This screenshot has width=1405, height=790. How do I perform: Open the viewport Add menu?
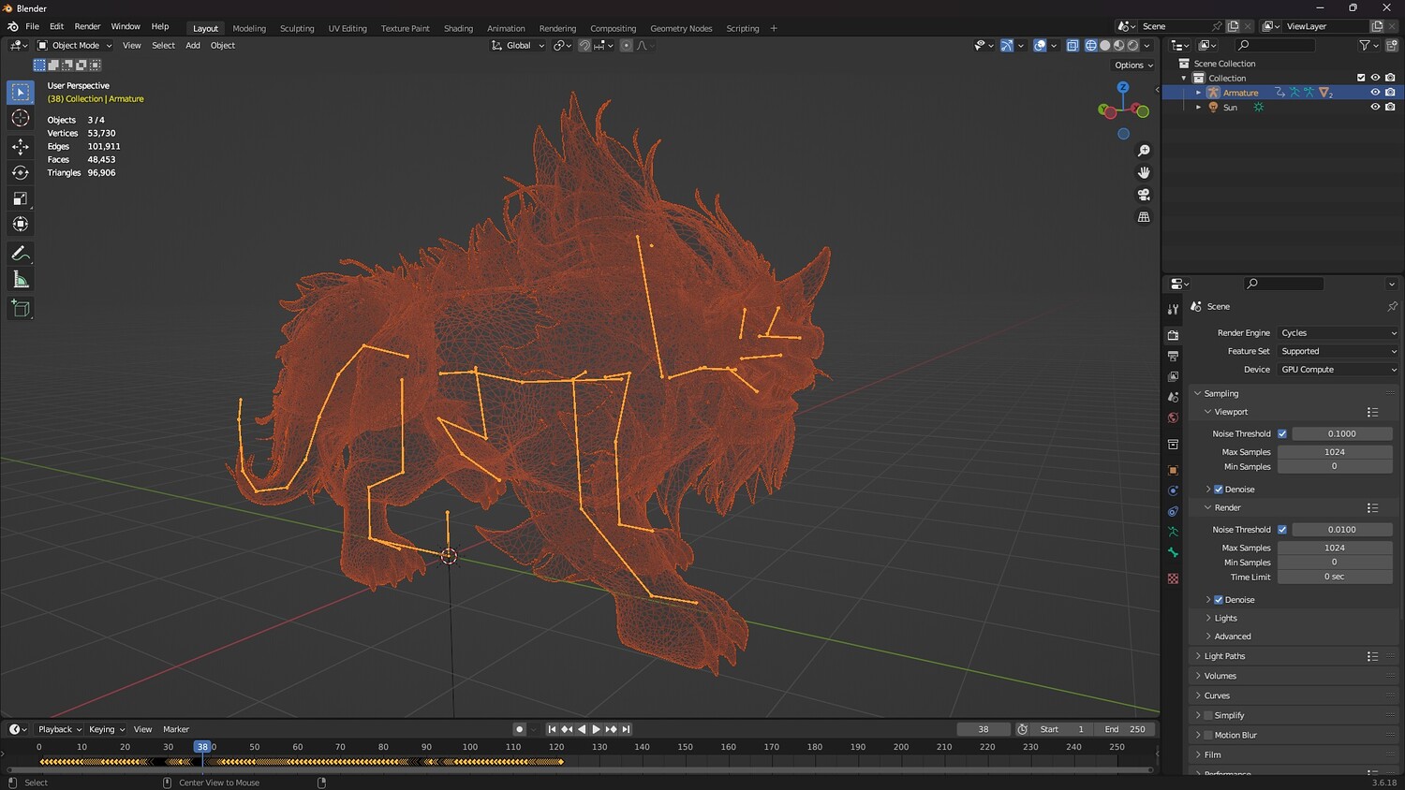[193, 45]
